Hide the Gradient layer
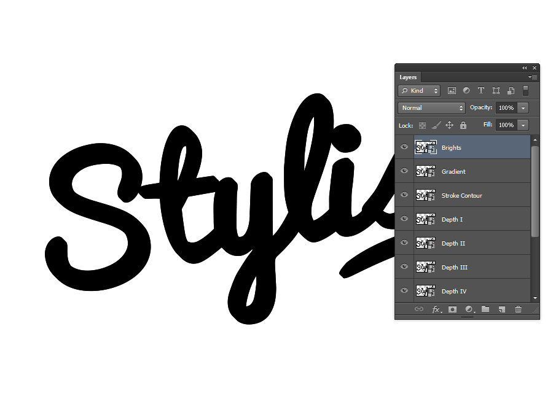Screen dimensions: 553x399 pos(404,171)
